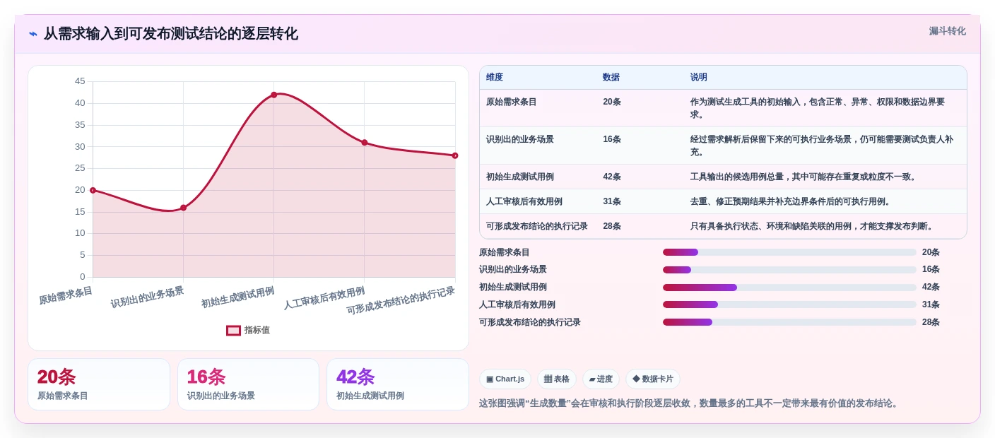Click the chart point for 原始需求条目

(x=93, y=190)
